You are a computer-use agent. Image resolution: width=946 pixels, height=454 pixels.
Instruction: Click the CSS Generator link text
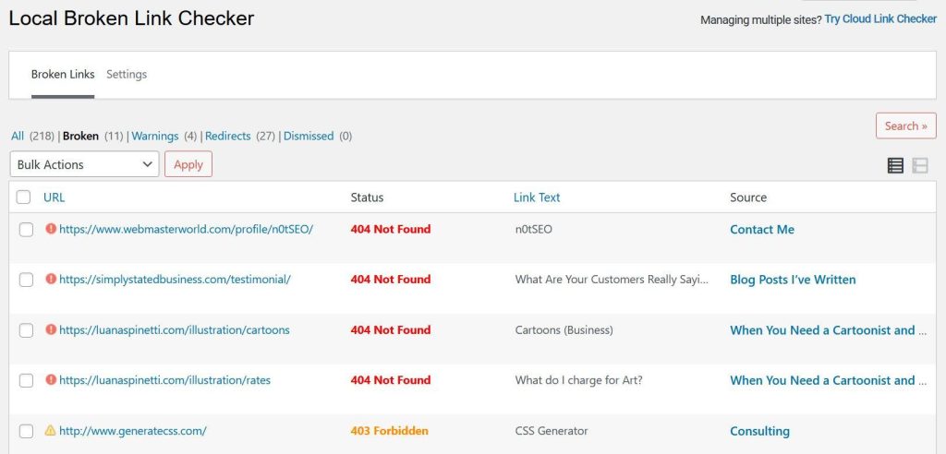(552, 431)
